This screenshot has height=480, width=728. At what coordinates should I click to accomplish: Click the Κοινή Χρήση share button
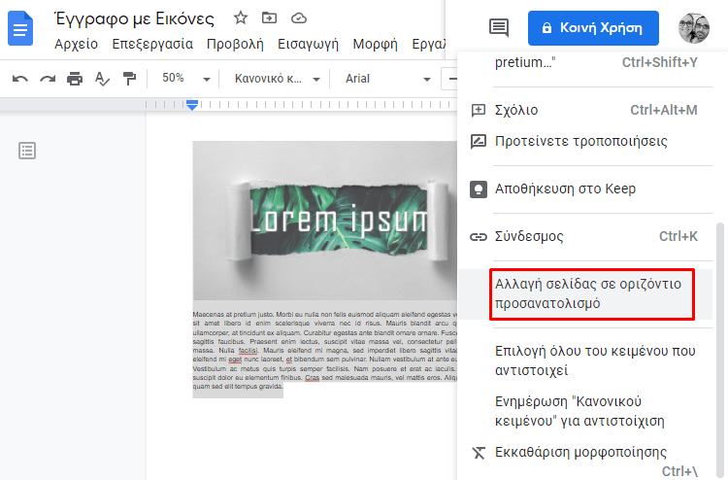tap(593, 28)
